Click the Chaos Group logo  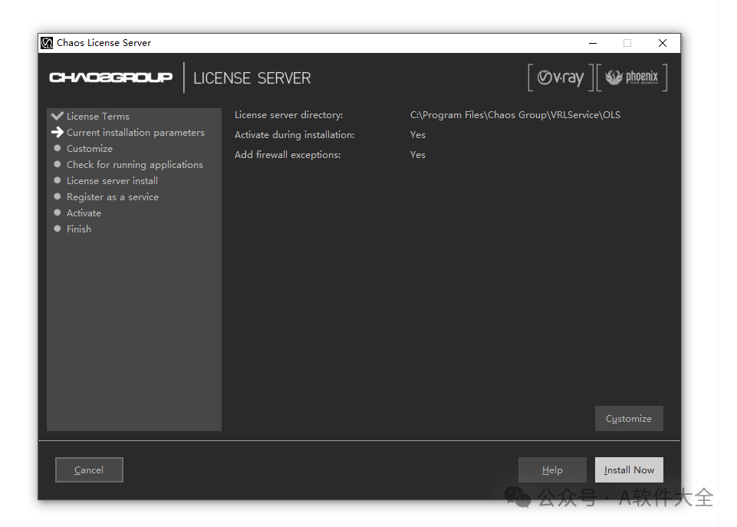[111, 77]
